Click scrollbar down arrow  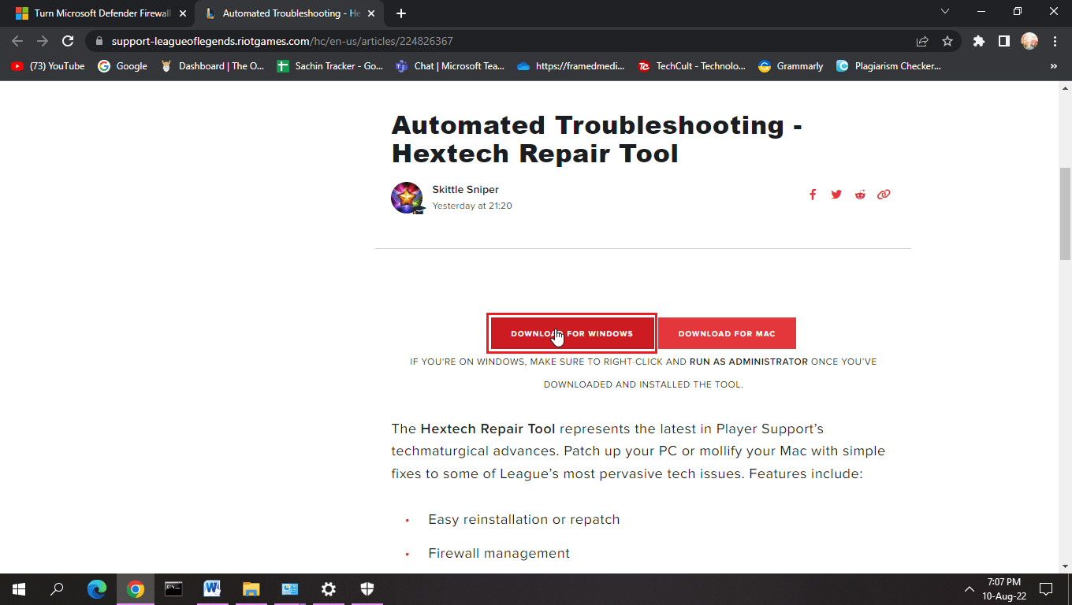click(1065, 566)
